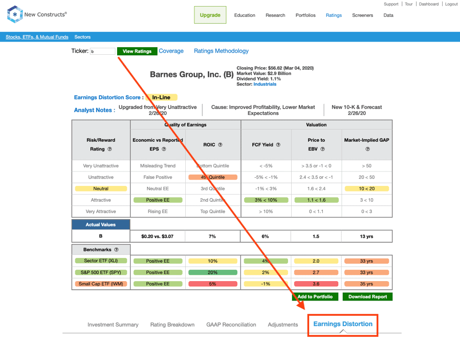Click the In-Line score badge
Image resolution: width=460 pixels, height=341 pixels.
click(x=161, y=97)
